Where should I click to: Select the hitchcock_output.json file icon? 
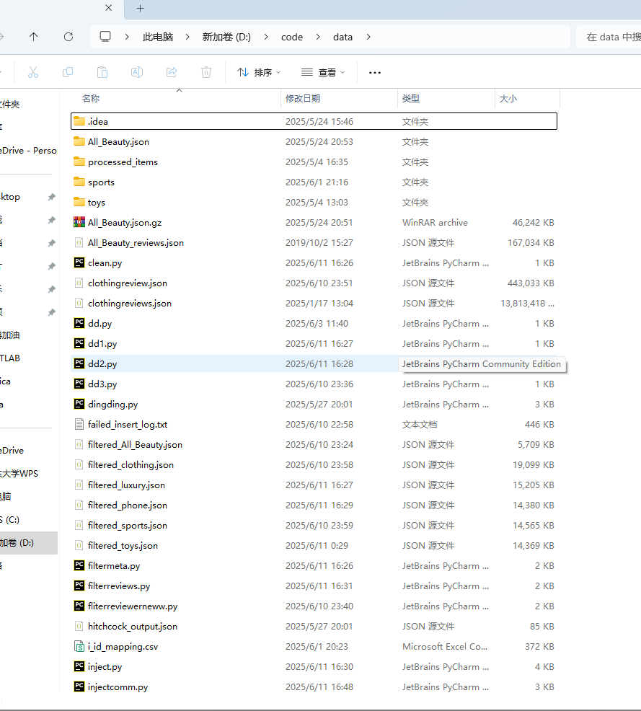(x=79, y=626)
